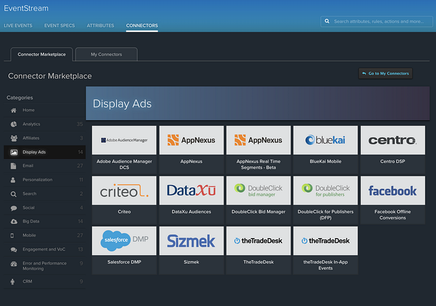Select the Analytics pie chart icon
This screenshot has height=306, width=436.
point(13,125)
